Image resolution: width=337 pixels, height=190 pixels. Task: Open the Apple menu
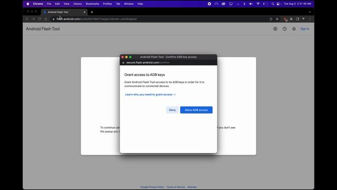click(x=28, y=4)
